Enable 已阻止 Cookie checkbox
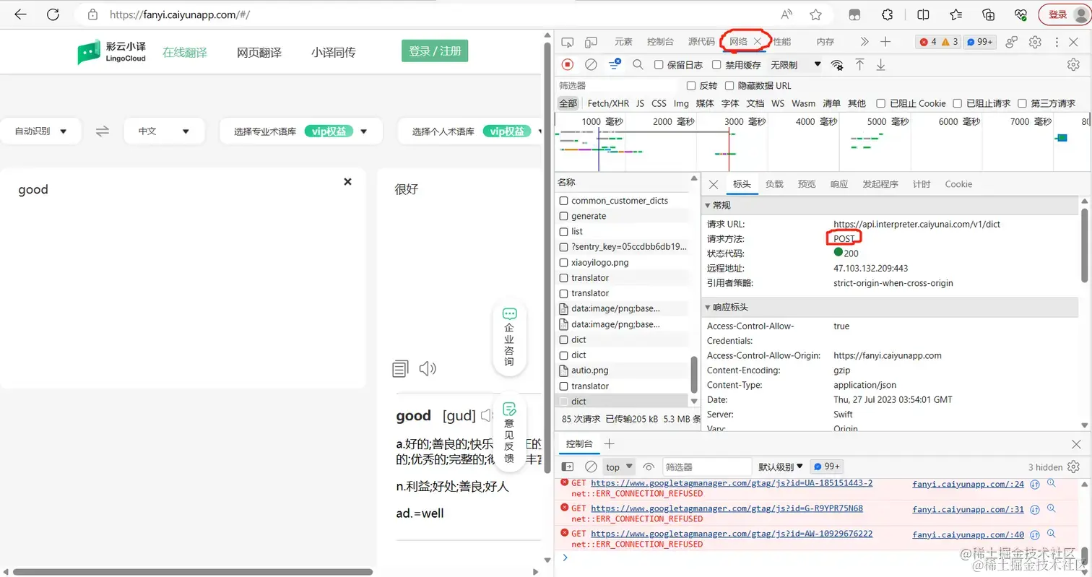Screen dimensions: 1092x577 (x=880, y=103)
